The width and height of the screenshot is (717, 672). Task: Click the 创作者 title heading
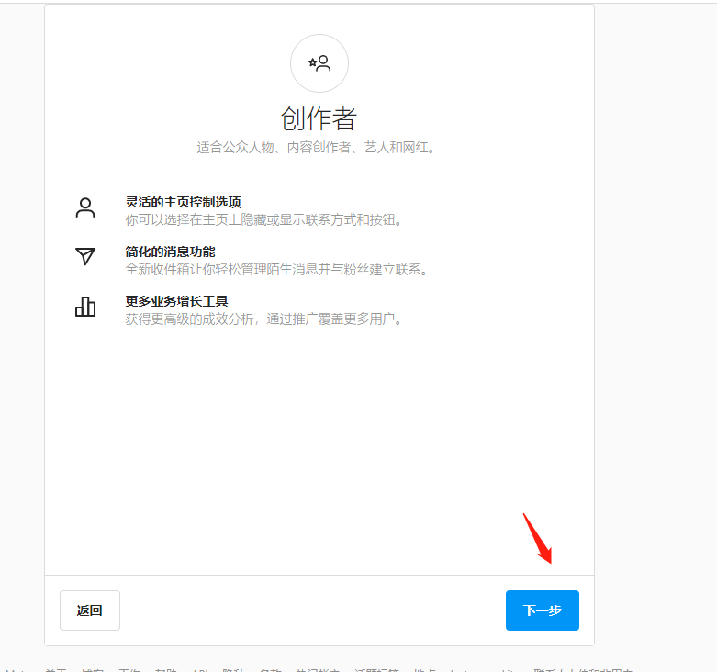319,118
